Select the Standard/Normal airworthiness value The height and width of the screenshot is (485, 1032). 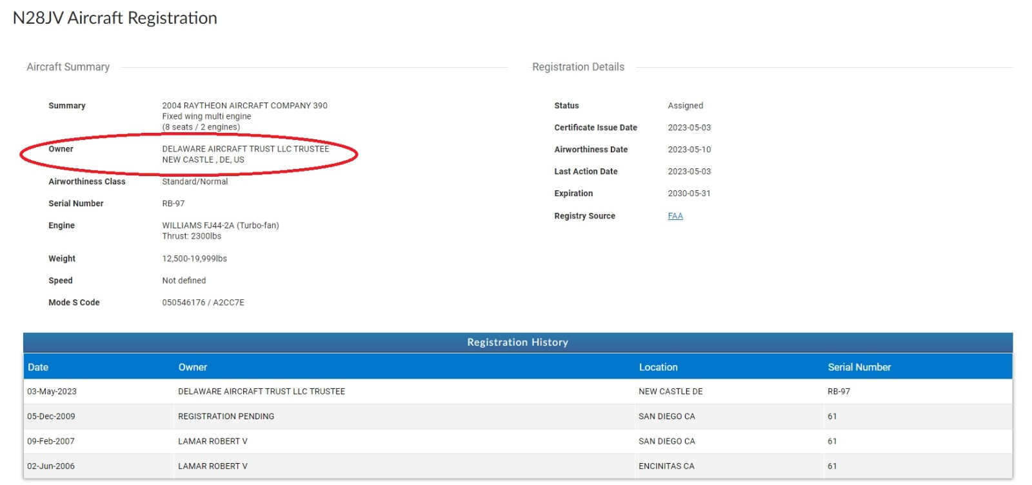point(195,182)
